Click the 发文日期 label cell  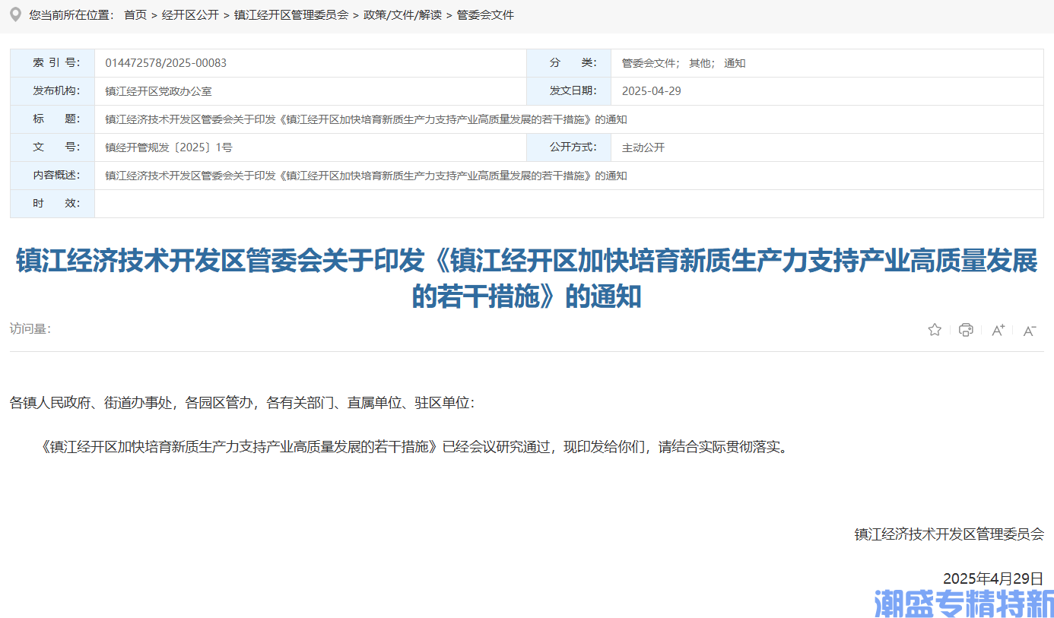(x=569, y=91)
